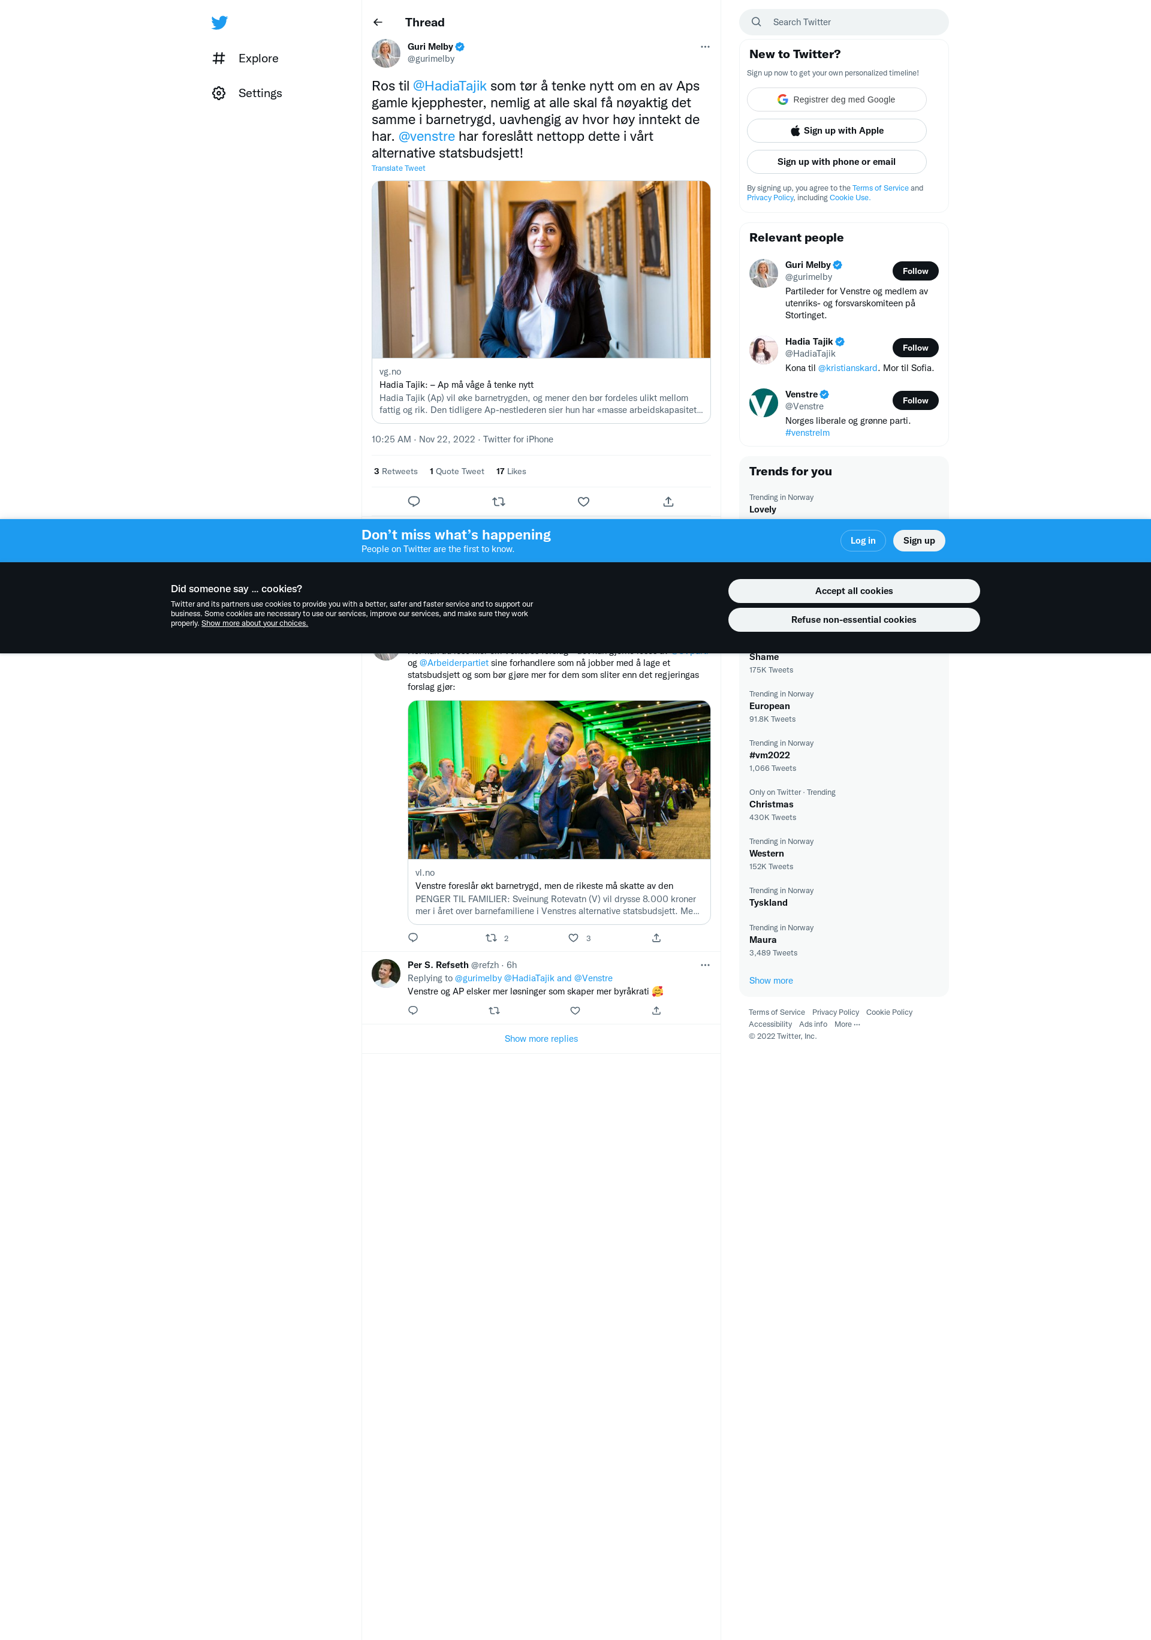Go back using the Thread arrow
Screen dimensions: 1151x1640
[378, 22]
